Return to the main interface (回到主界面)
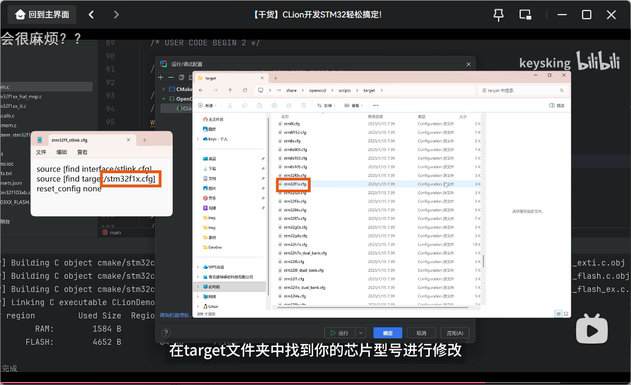This screenshot has height=385, width=631. coord(42,15)
